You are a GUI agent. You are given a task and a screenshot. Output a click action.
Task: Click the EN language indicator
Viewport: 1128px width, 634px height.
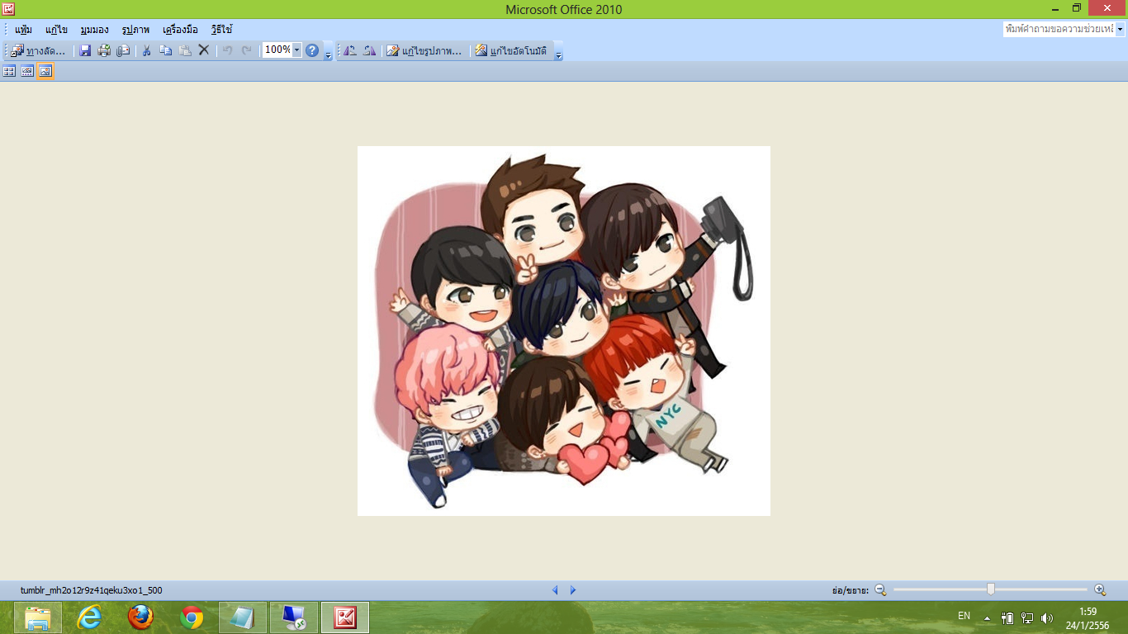pyautogui.click(x=964, y=616)
